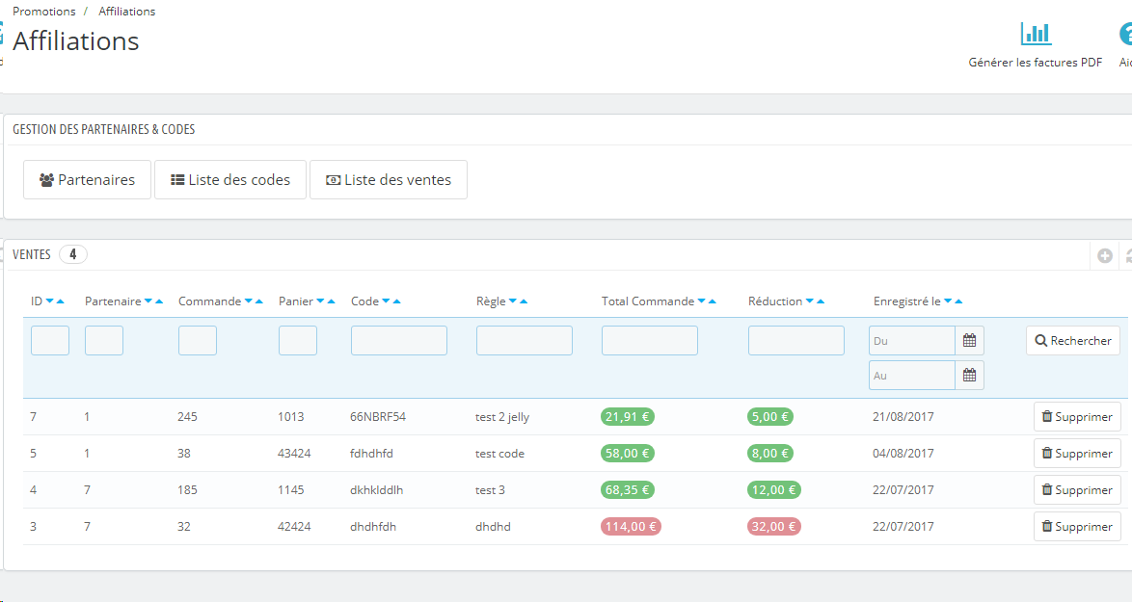The width and height of the screenshot is (1132, 602).
Task: Click date 04/08/2017 cell
Action: pyautogui.click(x=903, y=454)
